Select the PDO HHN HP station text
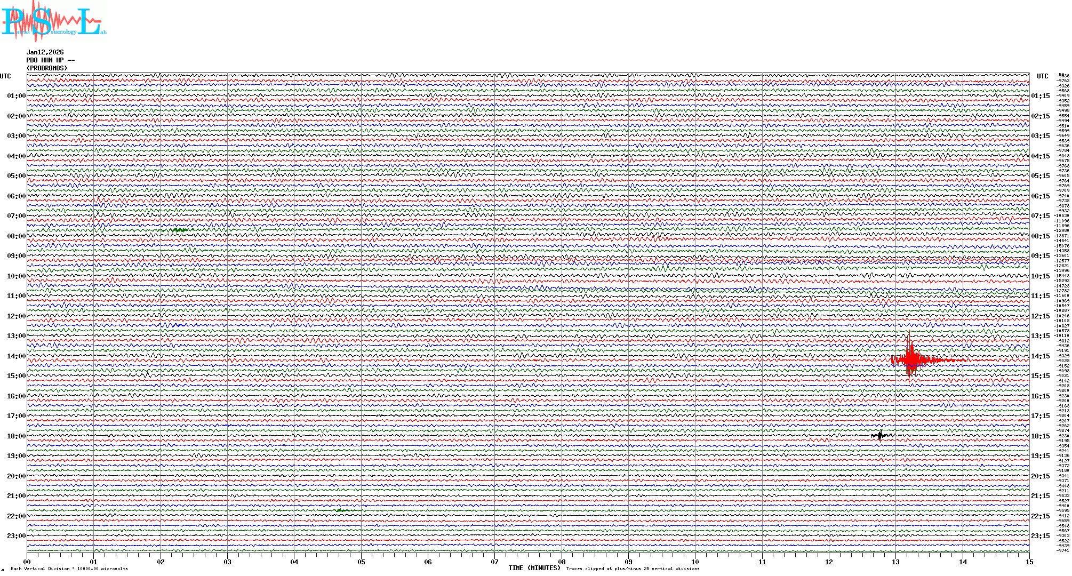Screen dimensions: 1072x576 pos(50,60)
